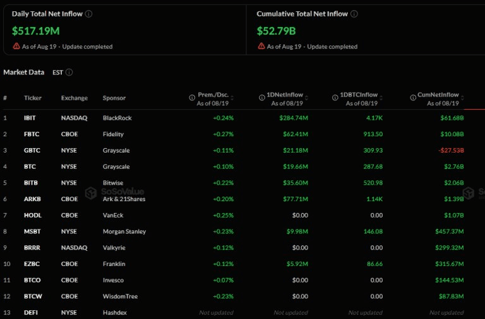Click the Invesco sponsor name

click(113, 280)
